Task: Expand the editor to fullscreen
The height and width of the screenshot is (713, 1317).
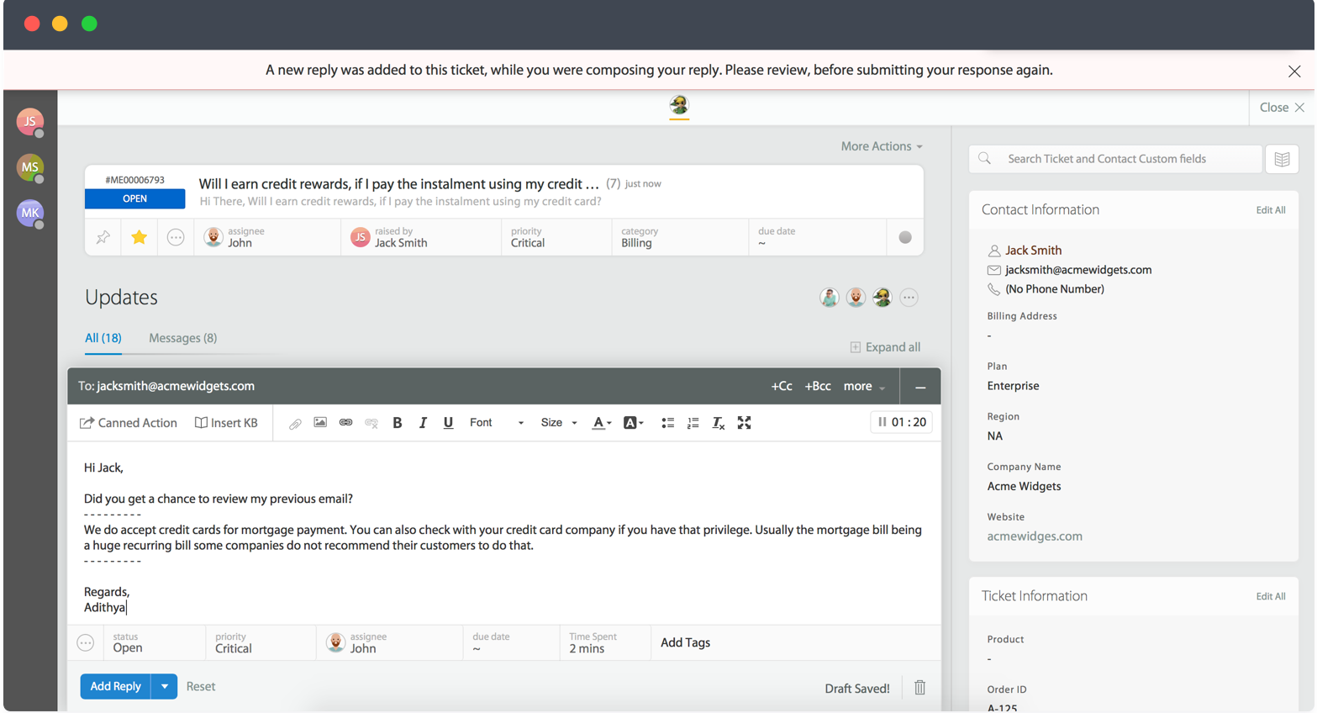Action: (x=744, y=423)
